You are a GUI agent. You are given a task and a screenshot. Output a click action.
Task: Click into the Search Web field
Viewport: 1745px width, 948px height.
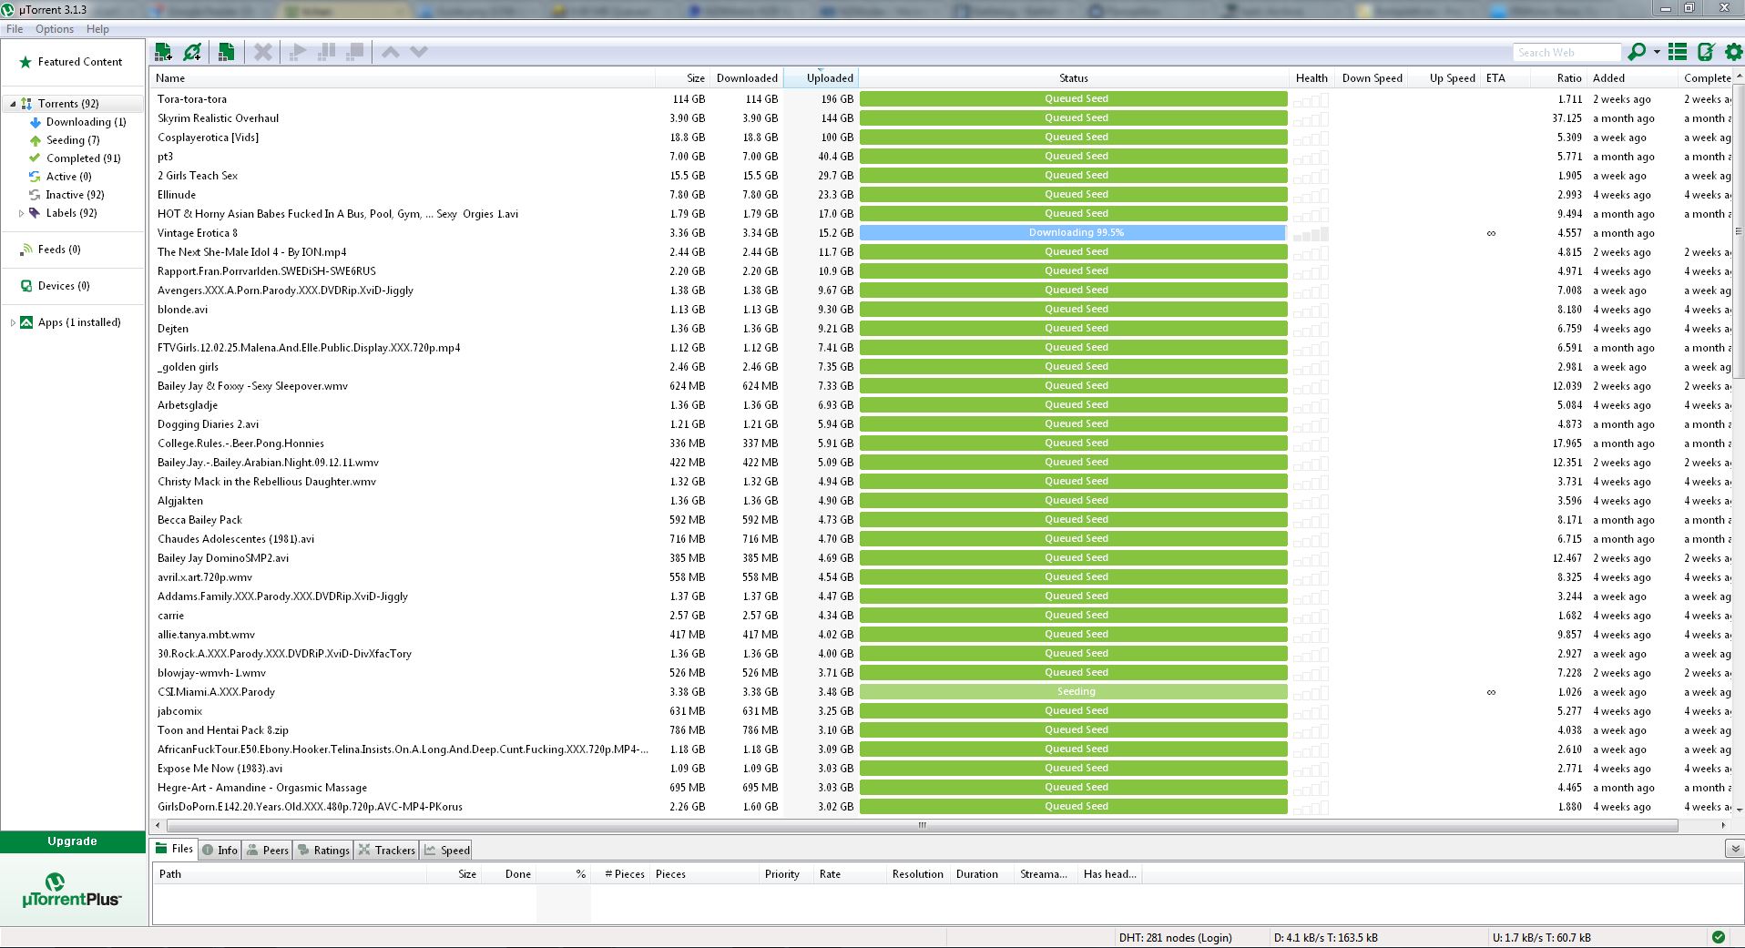point(1566,53)
